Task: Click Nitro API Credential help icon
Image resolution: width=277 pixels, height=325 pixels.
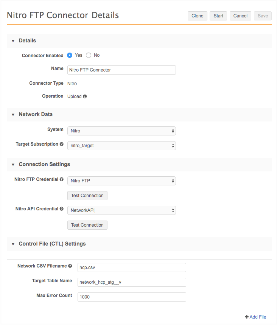Action: tap(62, 209)
